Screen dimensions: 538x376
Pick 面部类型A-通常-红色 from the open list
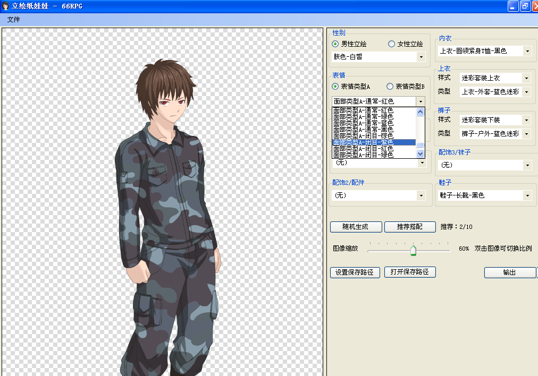[x=374, y=110]
